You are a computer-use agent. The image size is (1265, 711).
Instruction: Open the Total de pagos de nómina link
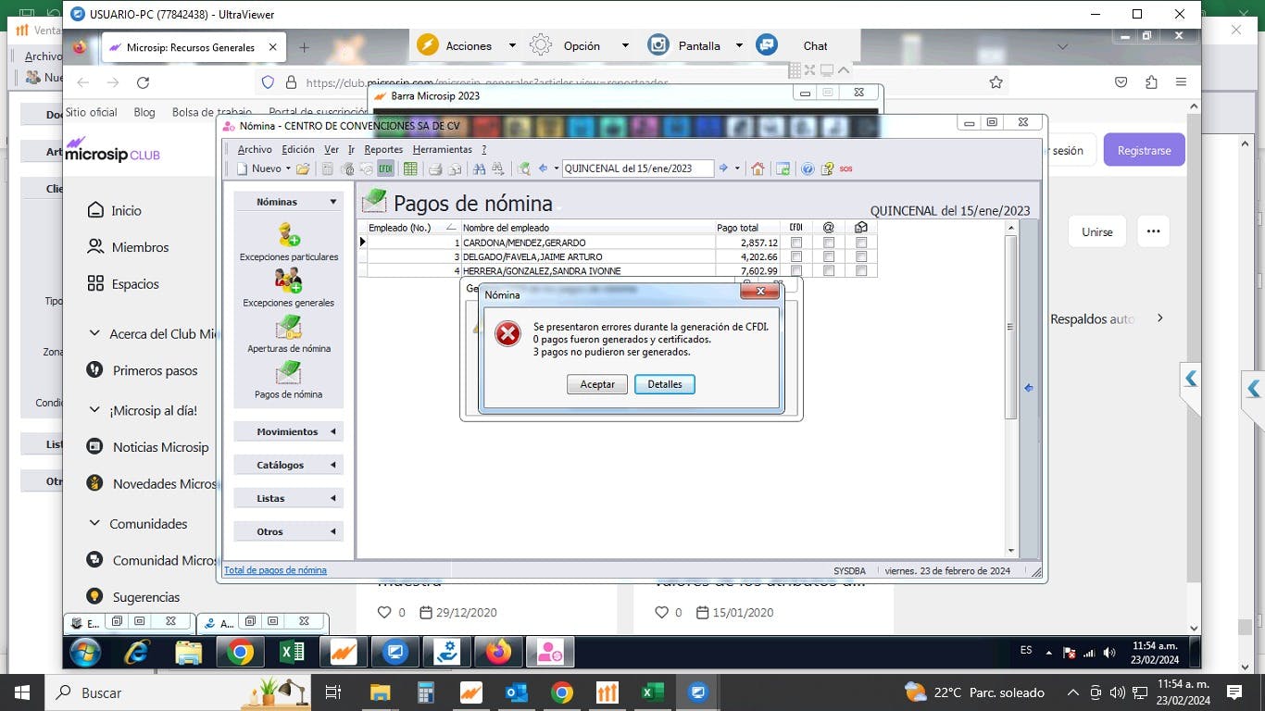click(275, 570)
